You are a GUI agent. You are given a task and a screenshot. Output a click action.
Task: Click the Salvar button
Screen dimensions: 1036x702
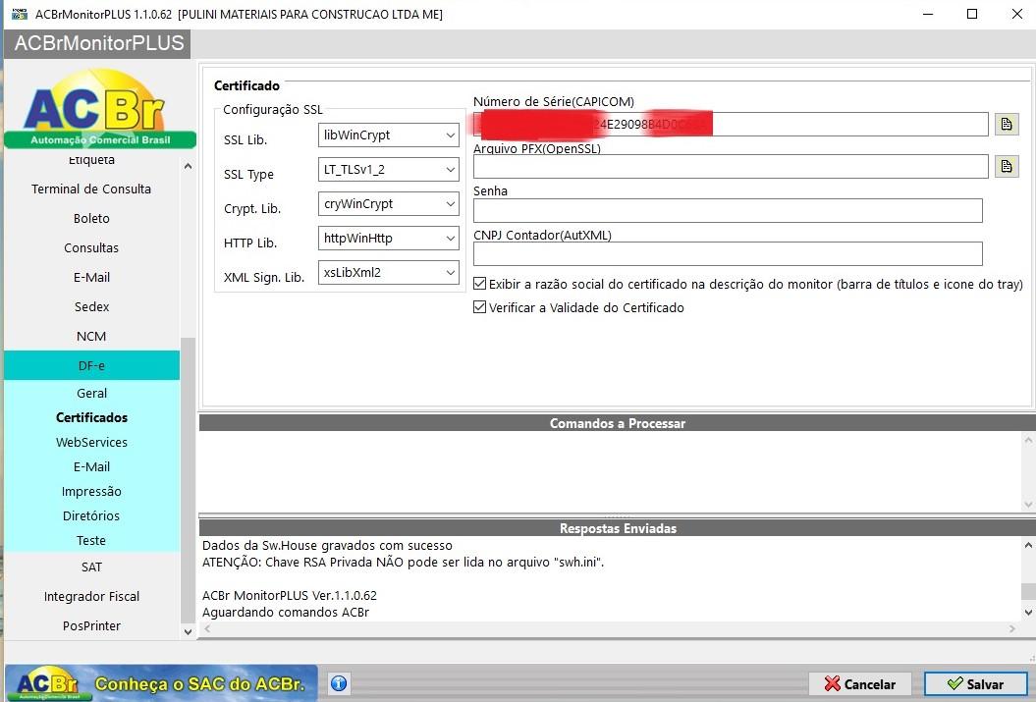(975, 684)
